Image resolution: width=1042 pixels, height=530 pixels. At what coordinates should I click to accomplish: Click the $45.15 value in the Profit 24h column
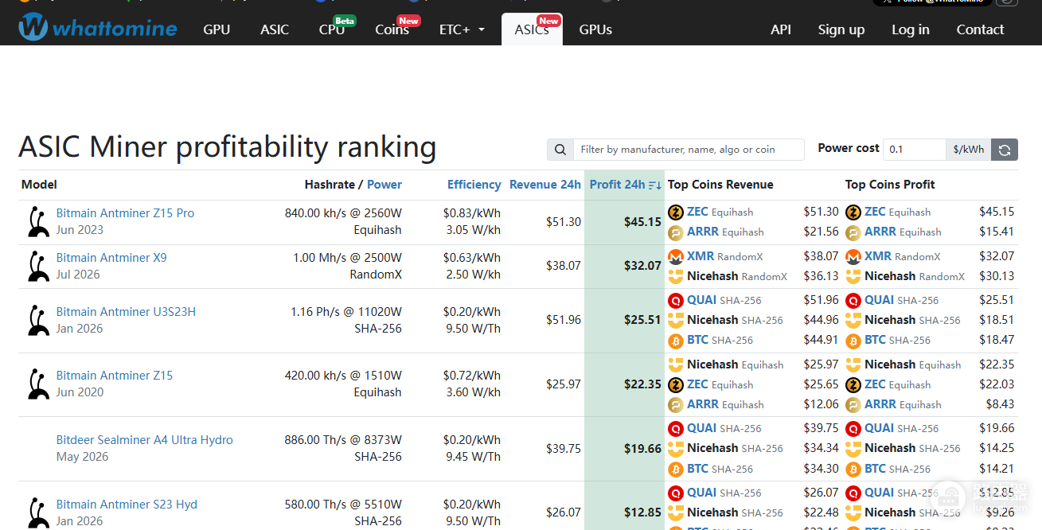642,222
